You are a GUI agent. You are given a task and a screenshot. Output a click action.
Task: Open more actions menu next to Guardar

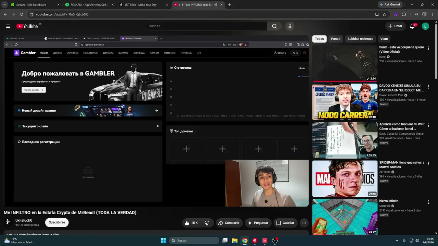pos(304,223)
